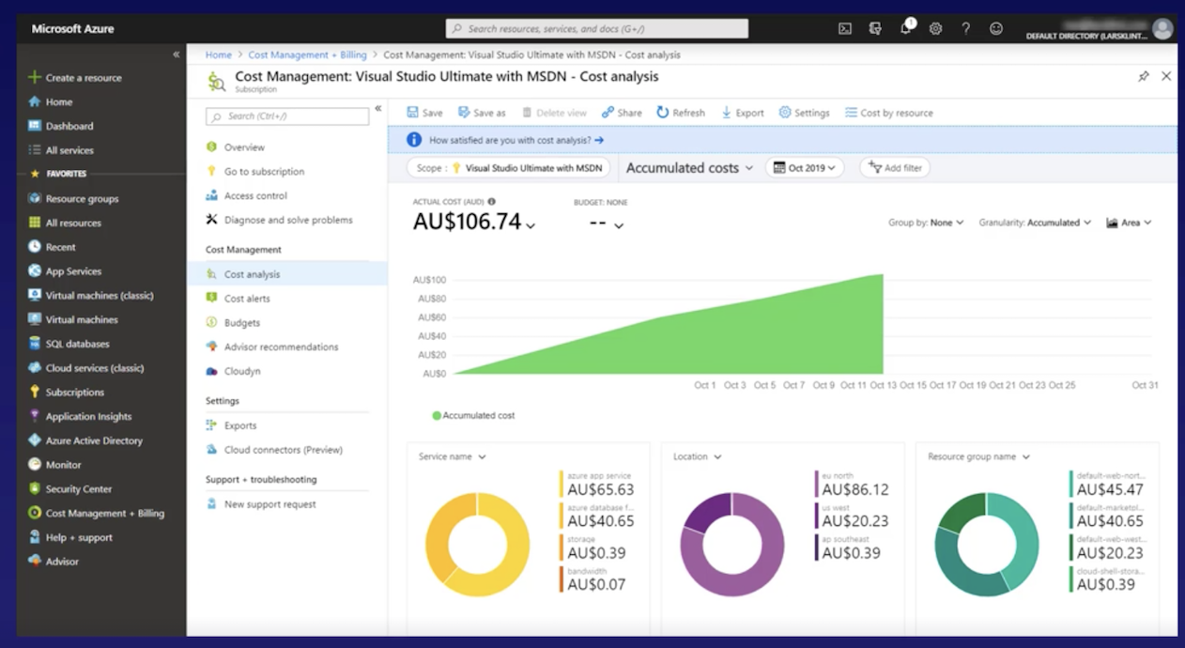Open Cloud Shell from the top bar
Viewport: 1185px width, 648px height.
pos(845,29)
